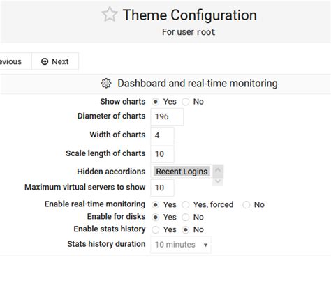Click the favorite star icon beside Theme Configuration
Image resolution: width=331 pixels, height=281 pixels.
pyautogui.click(x=110, y=15)
